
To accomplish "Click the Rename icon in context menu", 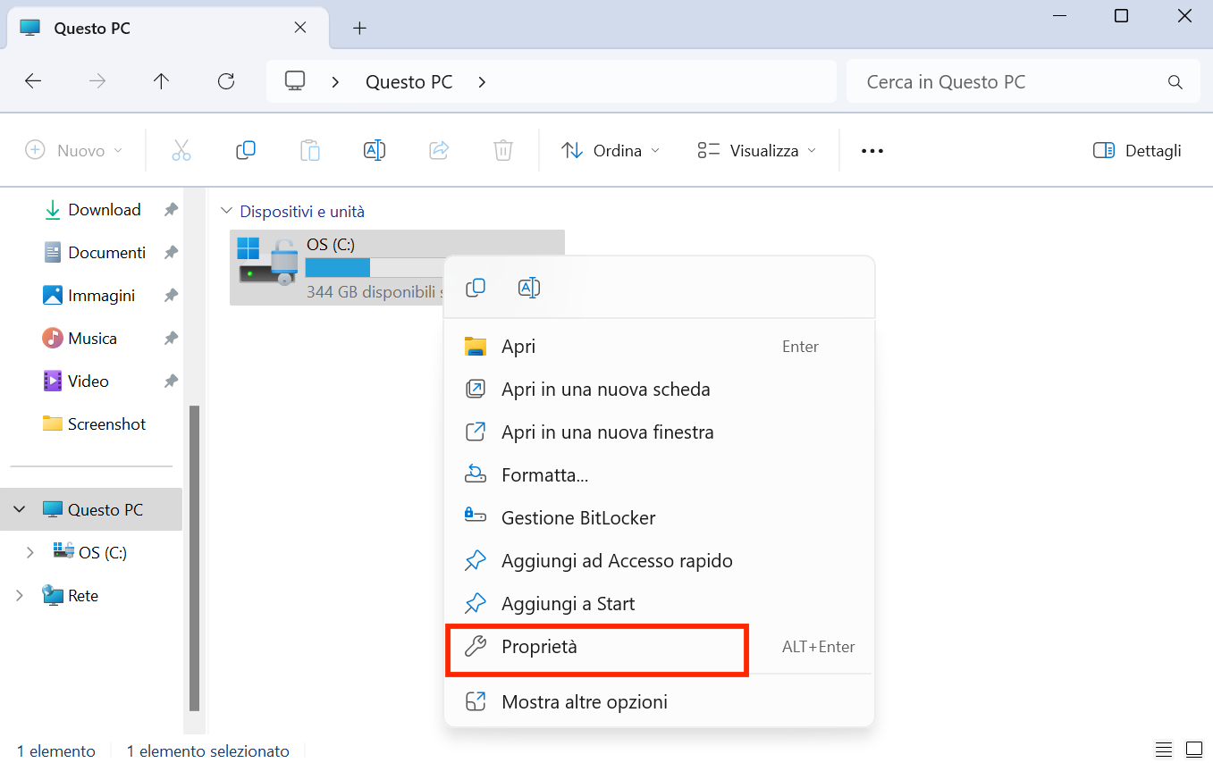I will pos(529,288).
